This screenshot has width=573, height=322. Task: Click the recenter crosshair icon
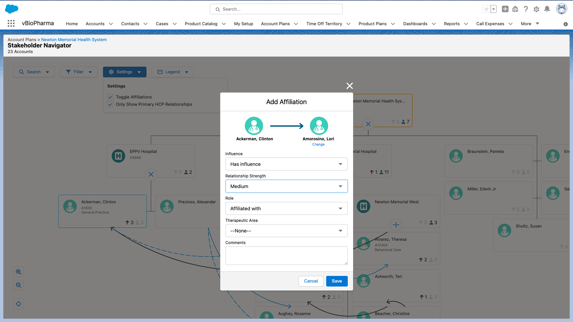19,304
